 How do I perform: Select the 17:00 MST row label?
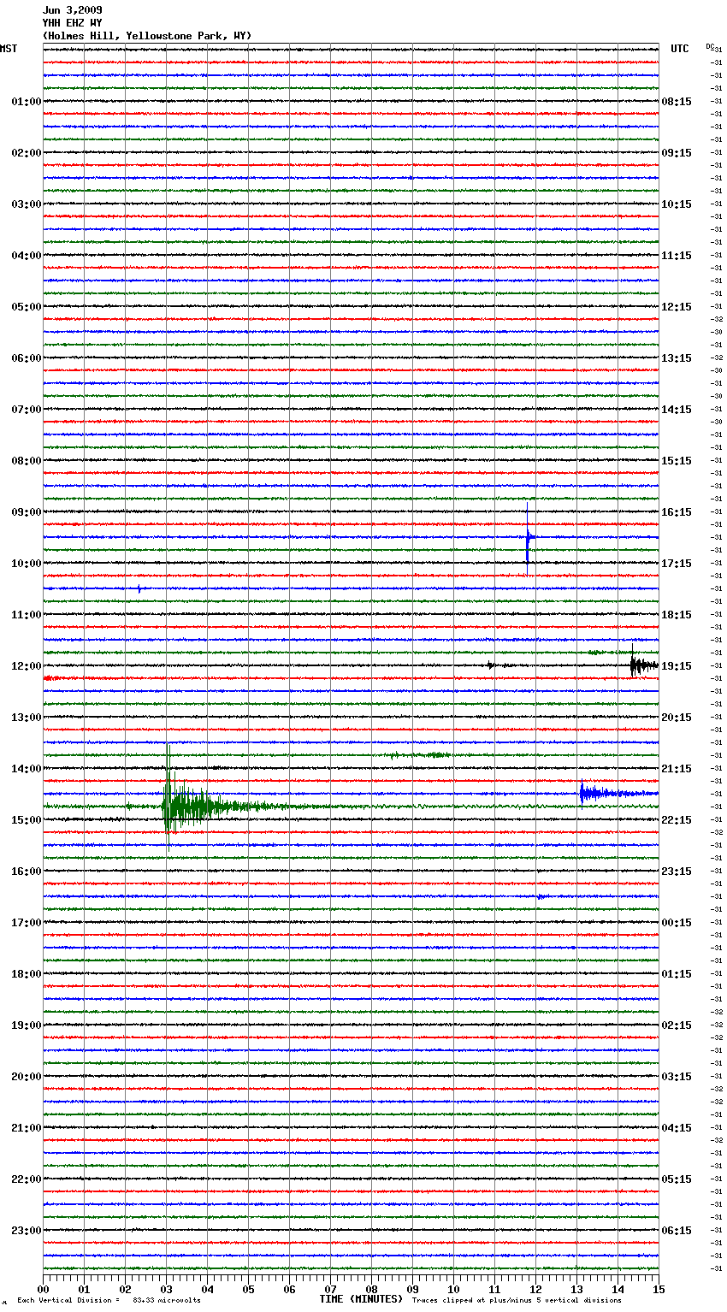coord(27,923)
